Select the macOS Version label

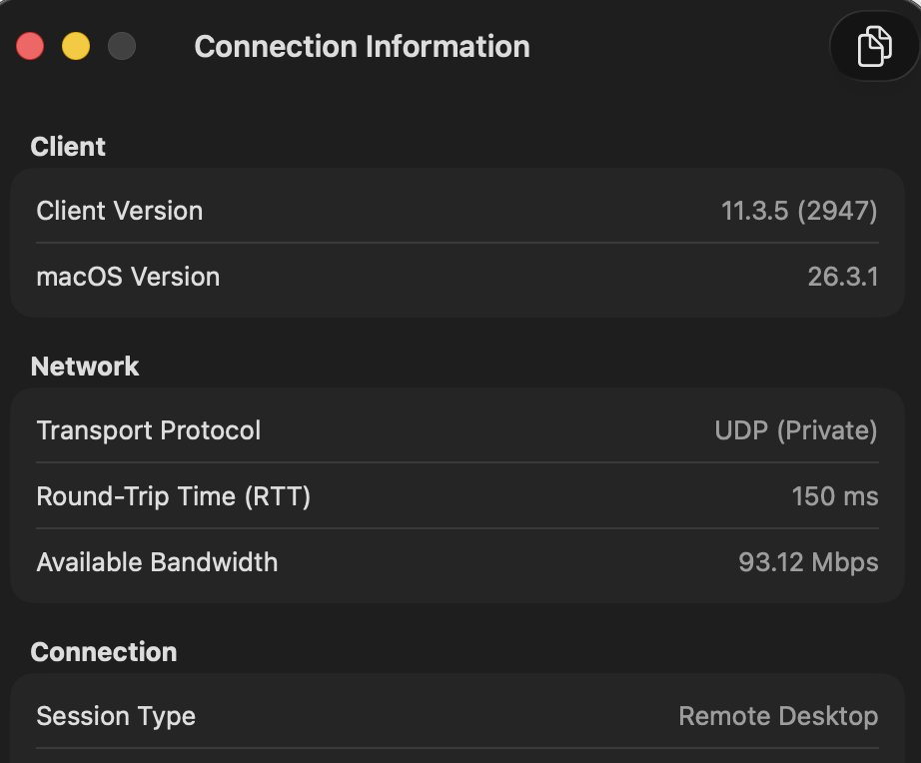(128, 276)
